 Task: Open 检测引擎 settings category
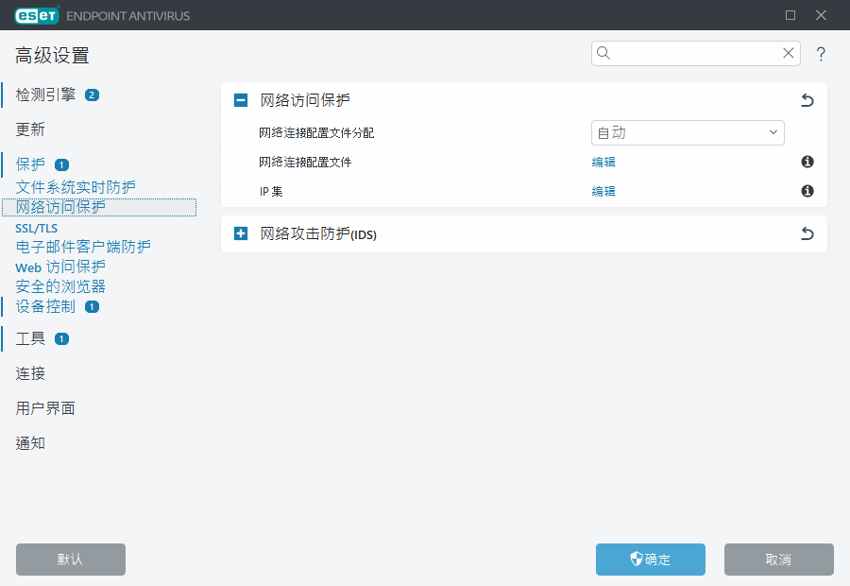(45, 95)
